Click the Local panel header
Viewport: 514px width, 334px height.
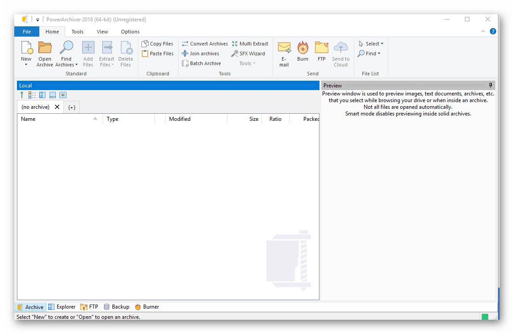point(168,85)
